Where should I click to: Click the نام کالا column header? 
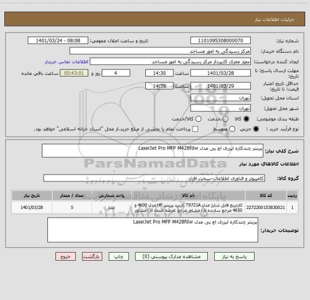point(188,196)
